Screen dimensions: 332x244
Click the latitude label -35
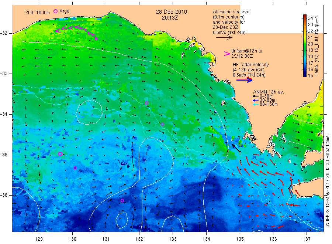(4, 155)
